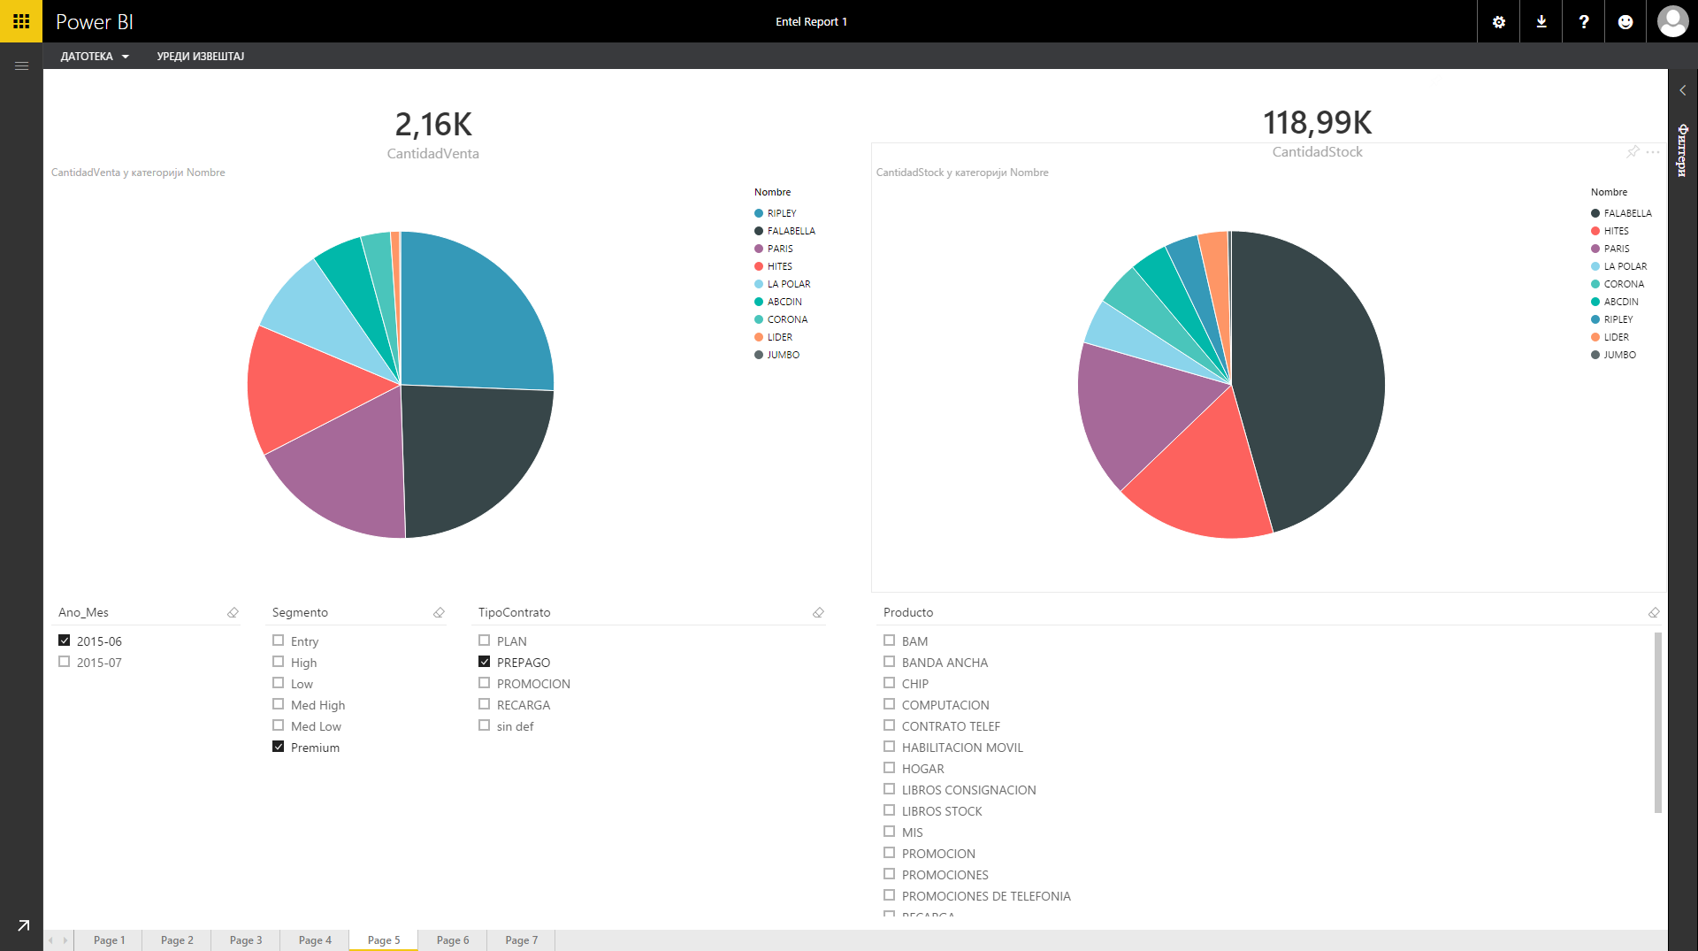Screen dimensions: 1698x951
Task: Click the Producto slicer scrollbar
Action: click(x=1657, y=722)
